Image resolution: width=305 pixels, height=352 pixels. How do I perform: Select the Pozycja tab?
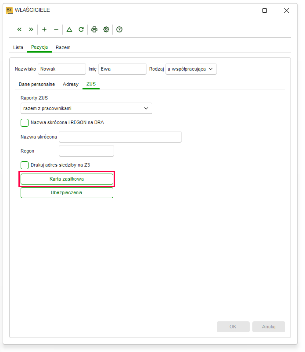pos(39,47)
